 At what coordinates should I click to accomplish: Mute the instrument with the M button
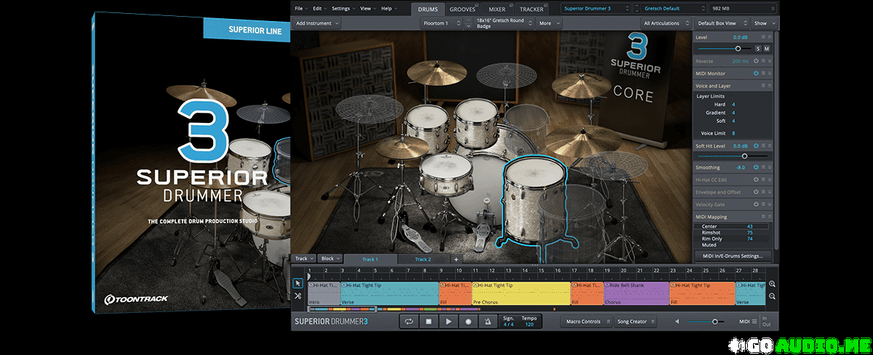click(x=767, y=49)
